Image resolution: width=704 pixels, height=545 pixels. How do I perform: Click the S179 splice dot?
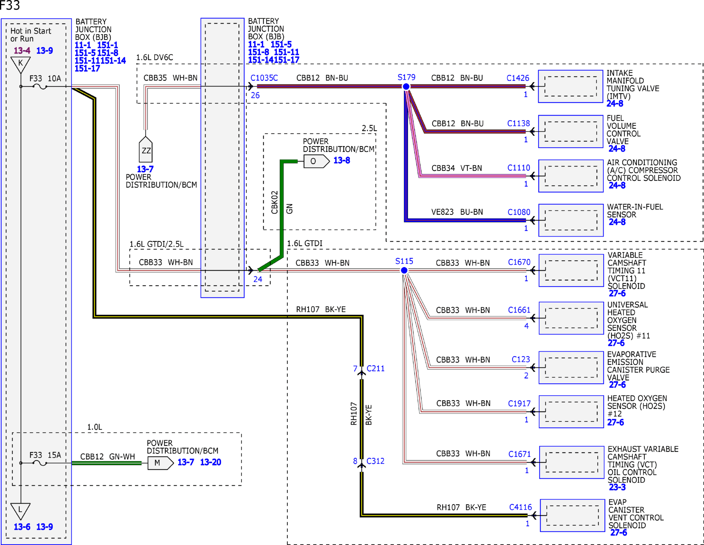tap(406, 87)
